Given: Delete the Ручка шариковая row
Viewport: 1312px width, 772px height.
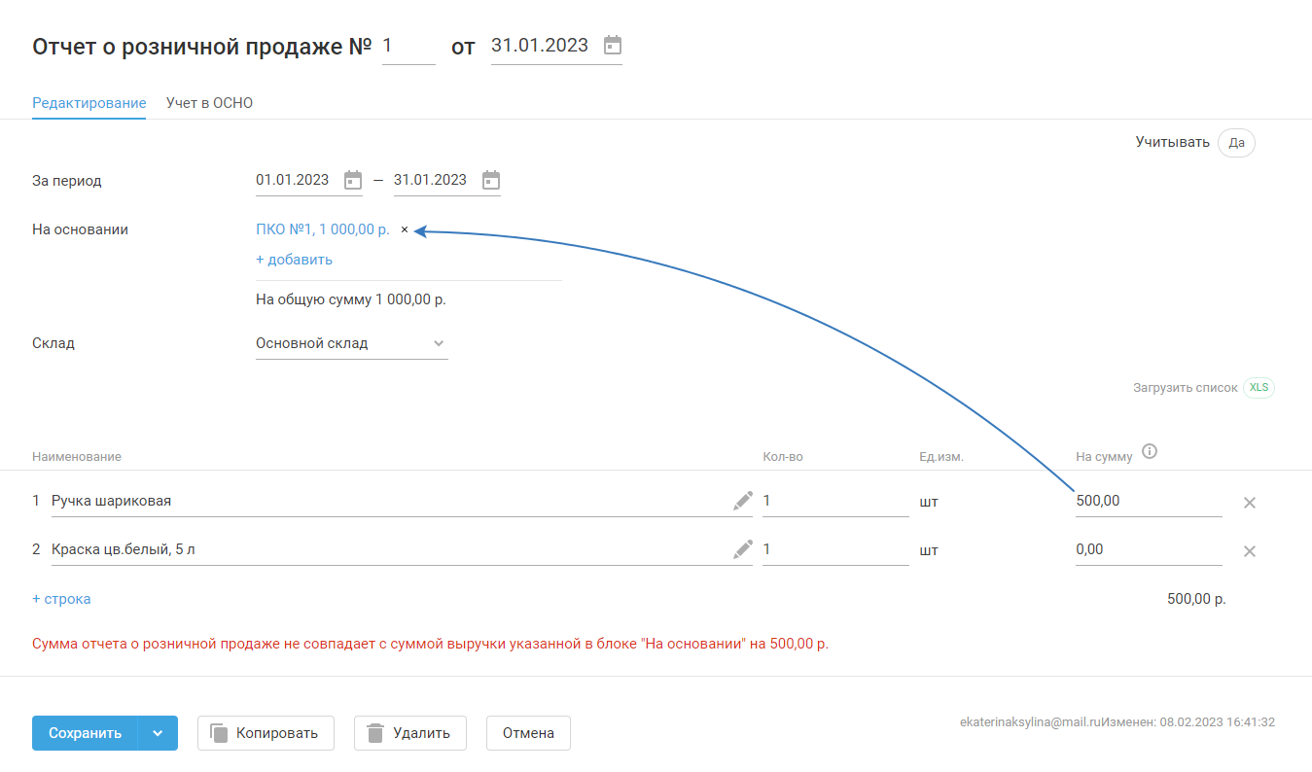Looking at the screenshot, I should [x=1250, y=503].
